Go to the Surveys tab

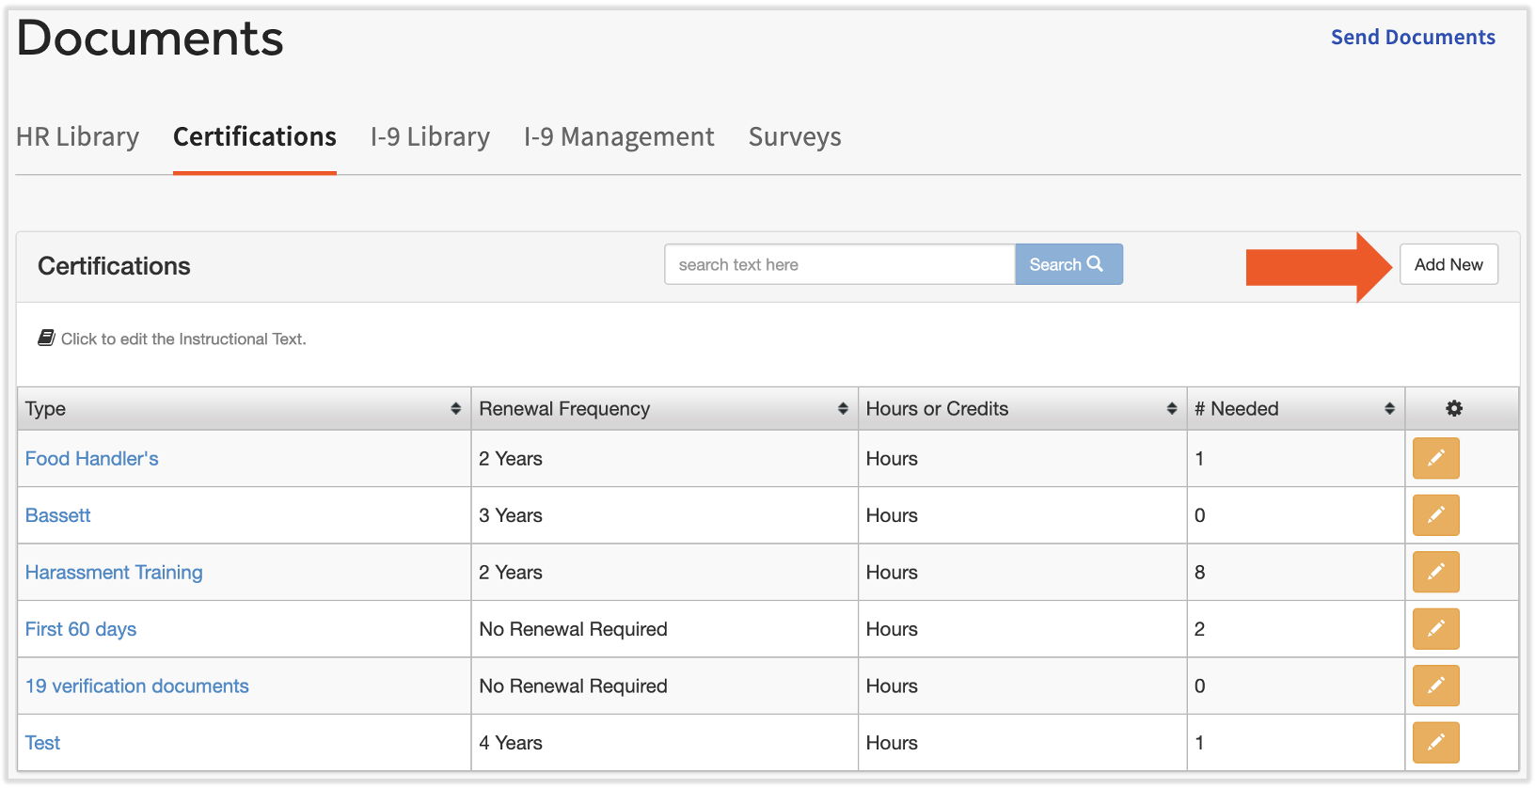click(795, 137)
